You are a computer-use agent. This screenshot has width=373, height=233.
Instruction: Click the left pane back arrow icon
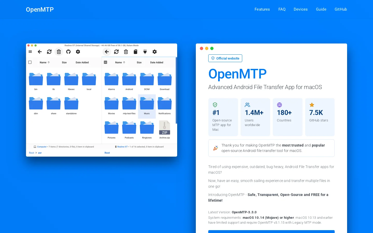[x=40, y=52]
